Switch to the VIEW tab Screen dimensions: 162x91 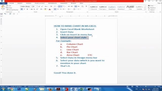pyautogui.click(x=81, y=3)
